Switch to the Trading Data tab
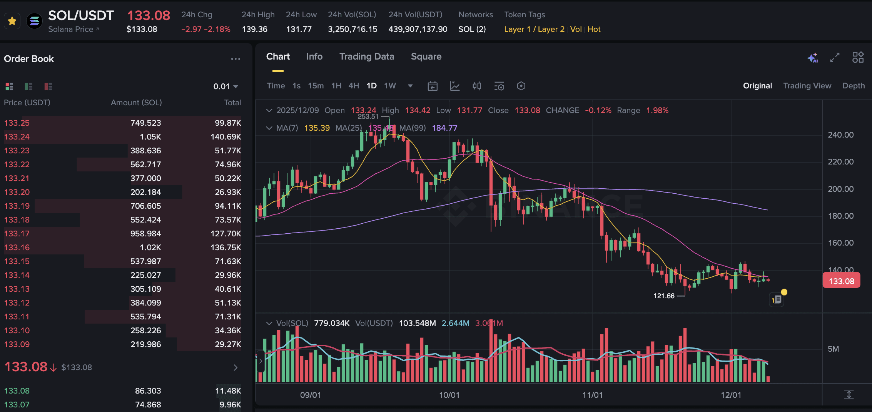Viewport: 872px width, 412px height. 367,56
